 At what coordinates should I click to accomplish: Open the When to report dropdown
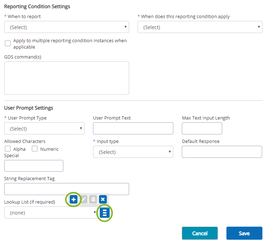(66, 27)
